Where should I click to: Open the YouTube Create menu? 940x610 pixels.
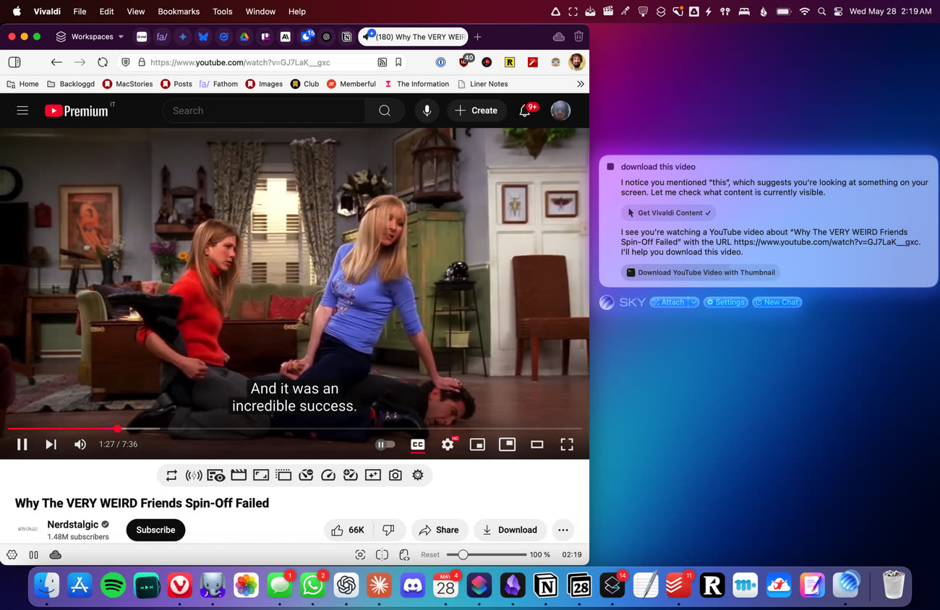click(477, 111)
